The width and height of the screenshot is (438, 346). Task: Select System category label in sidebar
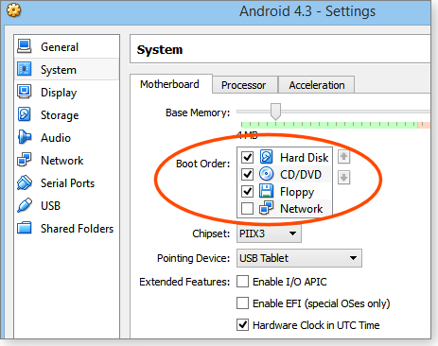click(59, 70)
